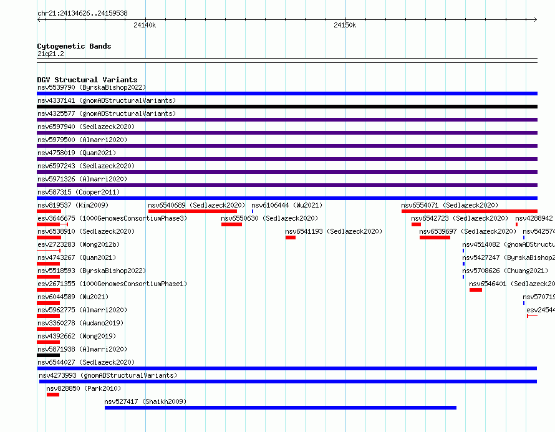
Task: Click the red bar under nsv6550630
Action: coord(231,224)
